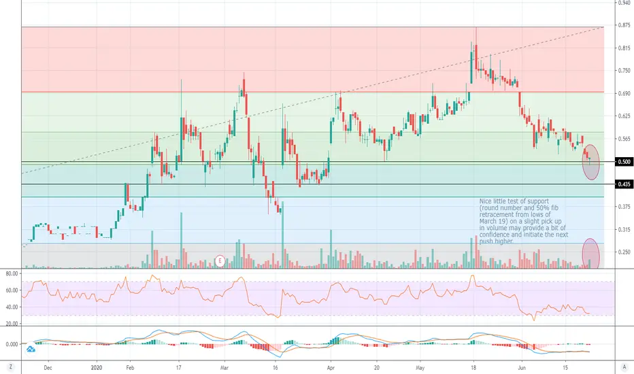Click the 0.875 value on the price scale
Screen dimensions: 634x374
click(624, 25)
